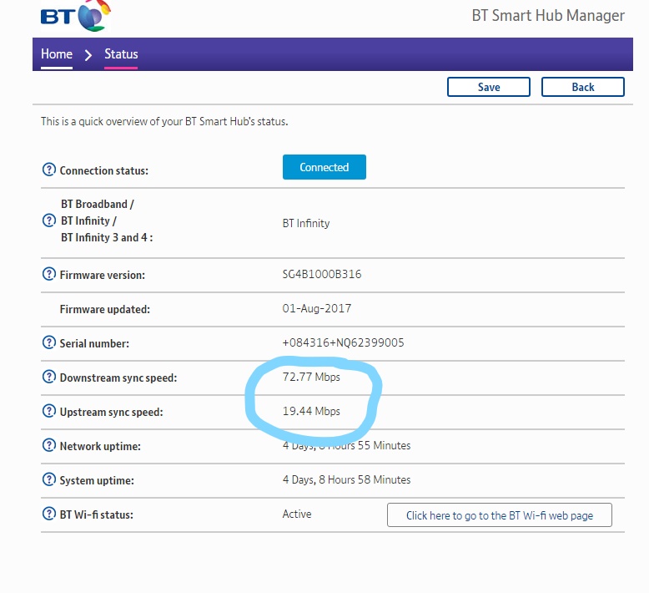Click the firmware version value SG4B1000B316
Screen dimensions: 649x593
(322, 274)
